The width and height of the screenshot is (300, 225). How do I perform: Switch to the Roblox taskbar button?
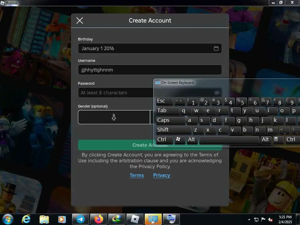click(135, 219)
